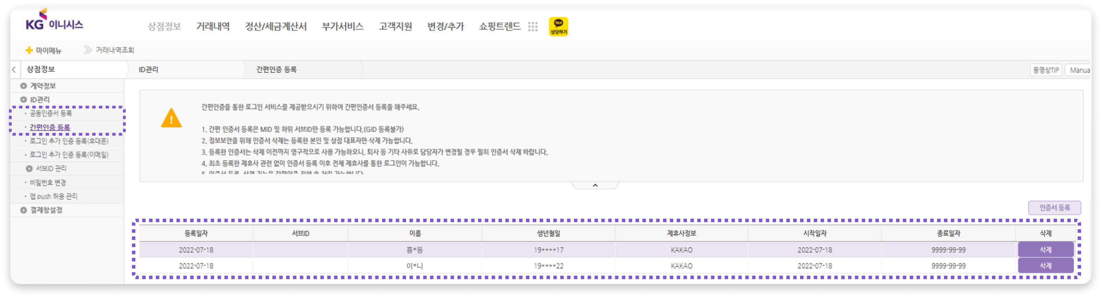The width and height of the screenshot is (1102, 298).
Task: Collapse the notice panel with the up chevron
Action: 595,185
